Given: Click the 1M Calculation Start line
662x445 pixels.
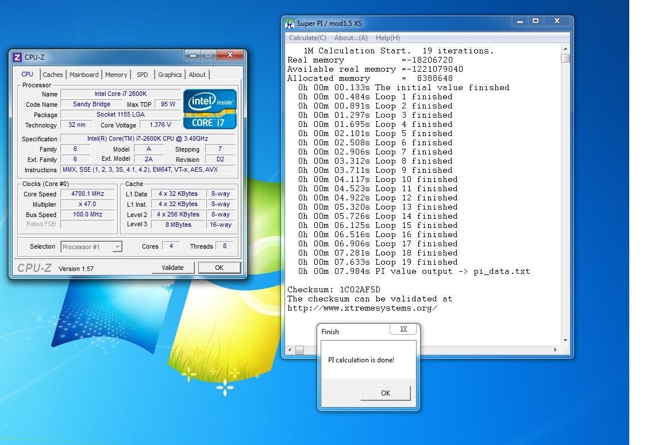Looking at the screenshot, I should coord(399,51).
